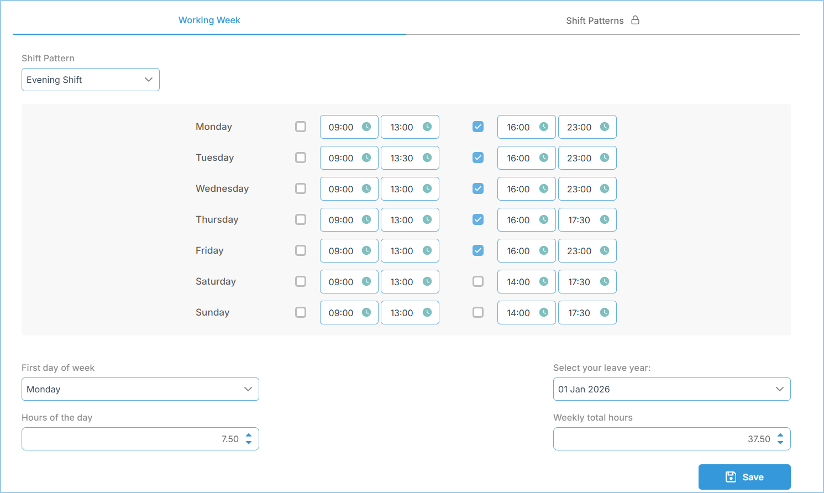Open the Shift Pattern dropdown showing Evening Shift
This screenshot has height=493, width=824.
[91, 80]
